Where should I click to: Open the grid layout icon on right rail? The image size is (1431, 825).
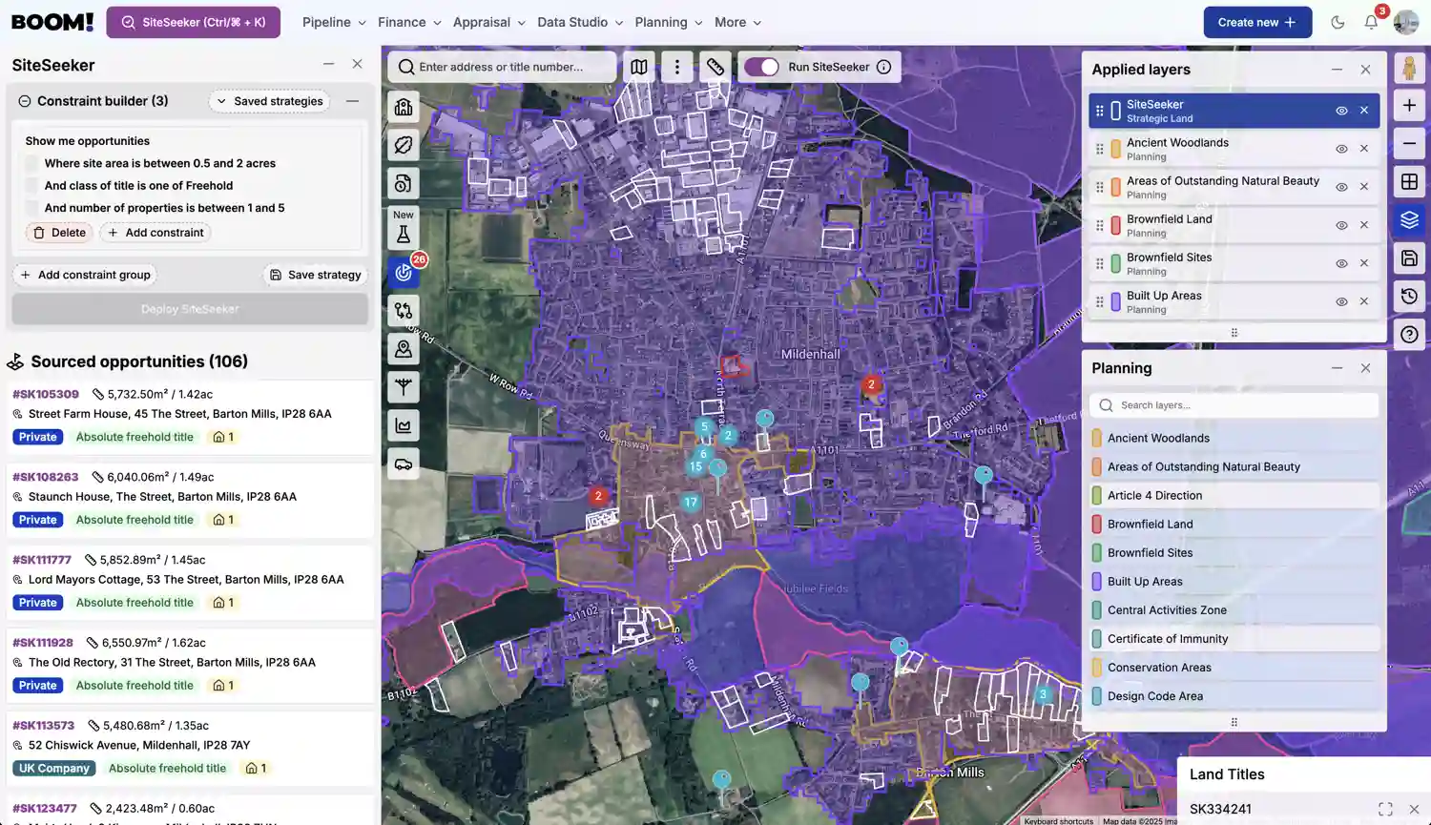(x=1409, y=182)
